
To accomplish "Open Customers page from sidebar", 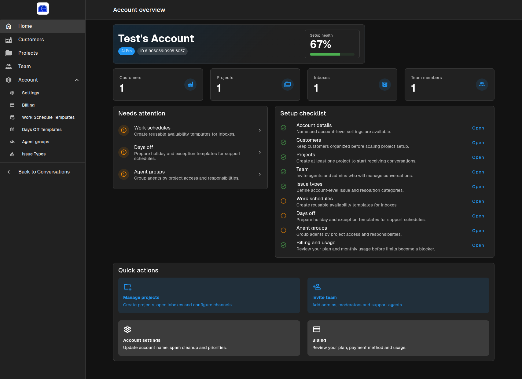I will (43, 40).
